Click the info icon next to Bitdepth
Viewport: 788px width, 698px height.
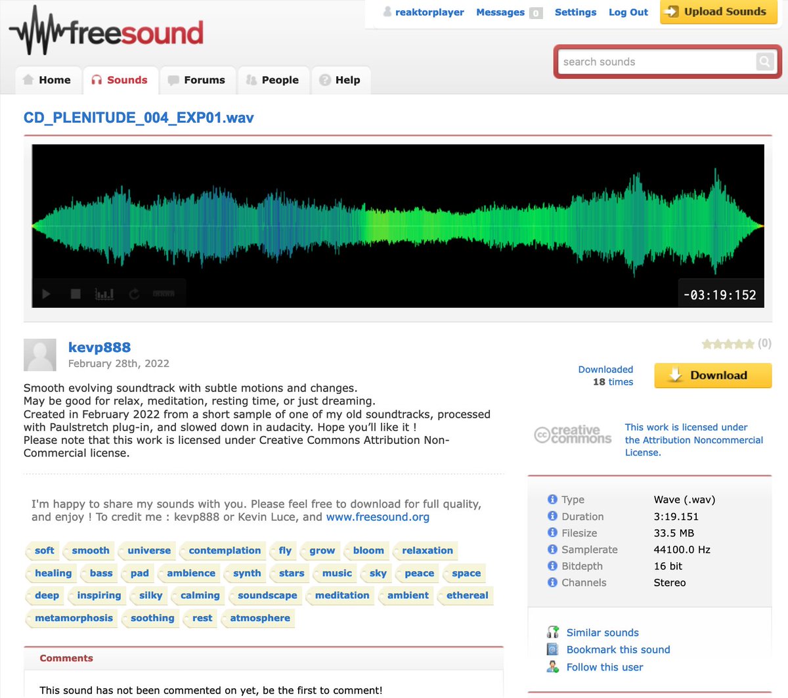[x=552, y=565]
